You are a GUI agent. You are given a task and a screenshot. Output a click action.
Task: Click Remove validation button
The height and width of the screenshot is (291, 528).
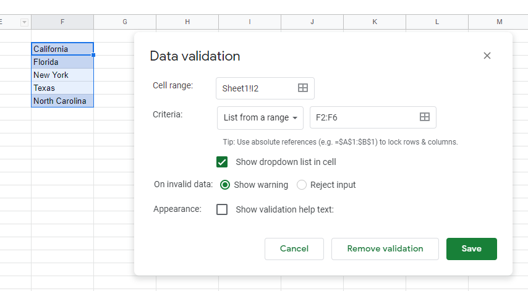click(x=385, y=249)
